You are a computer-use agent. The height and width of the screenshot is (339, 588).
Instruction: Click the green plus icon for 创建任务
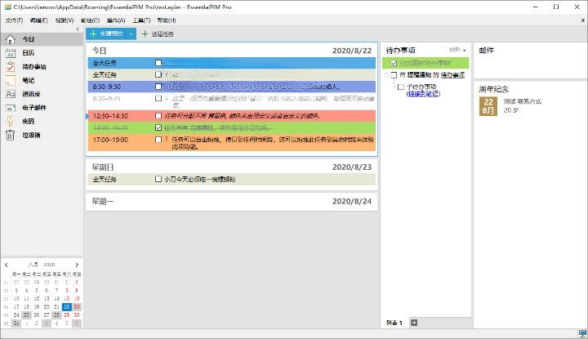pos(145,33)
